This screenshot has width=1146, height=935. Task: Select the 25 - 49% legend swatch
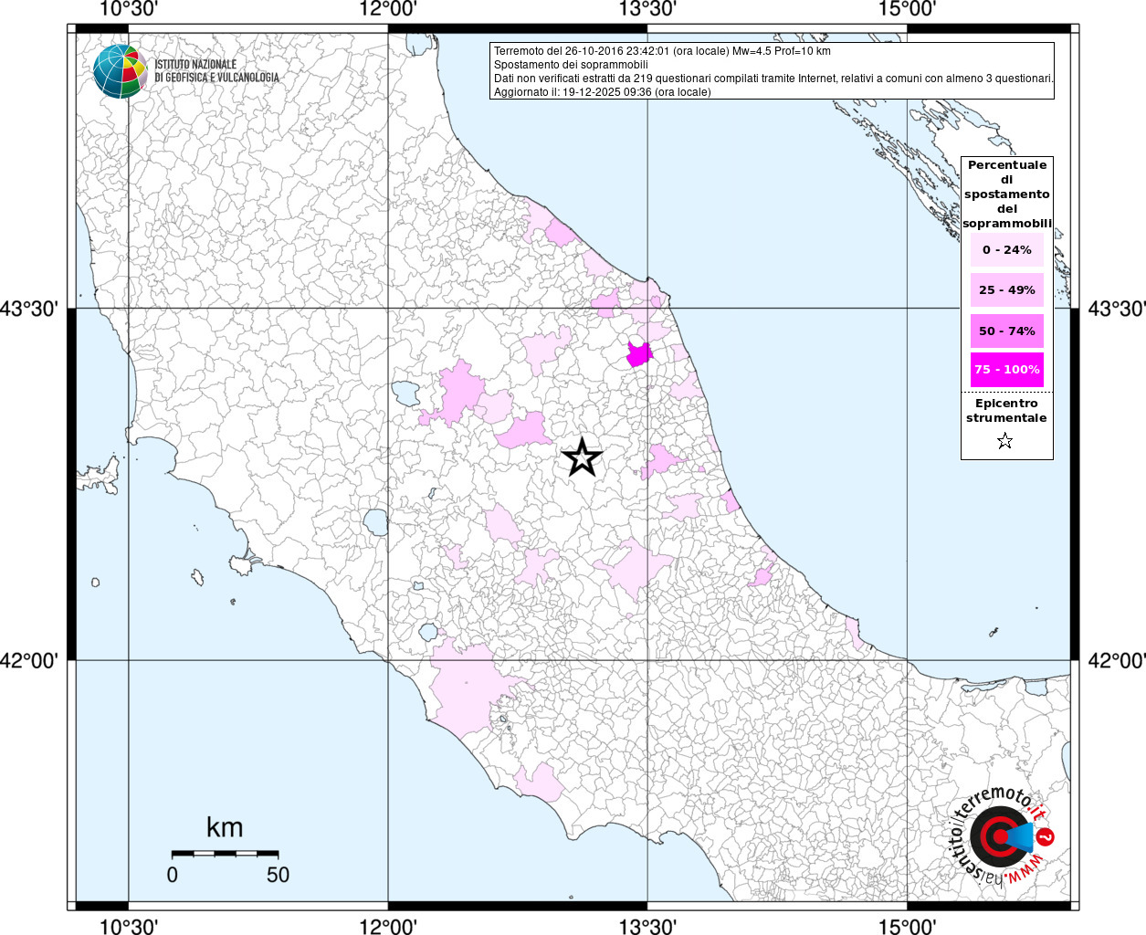tap(1006, 289)
